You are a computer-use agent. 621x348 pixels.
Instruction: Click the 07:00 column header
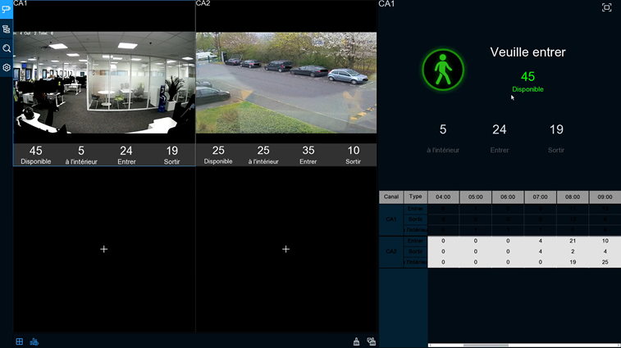[541, 197]
